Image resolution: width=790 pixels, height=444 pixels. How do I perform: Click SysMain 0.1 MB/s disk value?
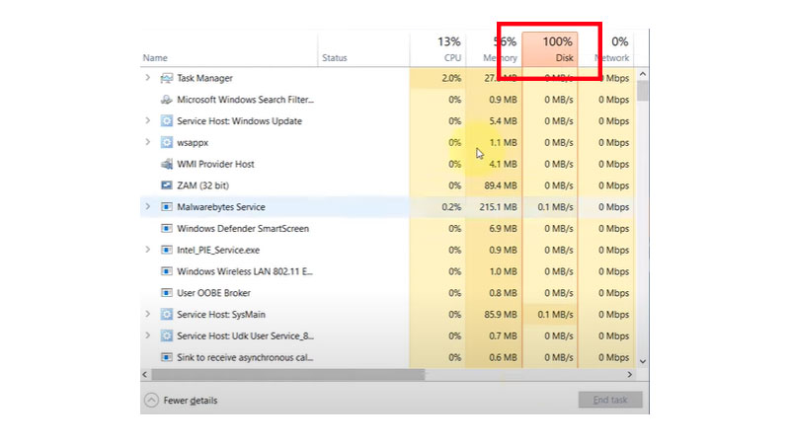point(555,315)
